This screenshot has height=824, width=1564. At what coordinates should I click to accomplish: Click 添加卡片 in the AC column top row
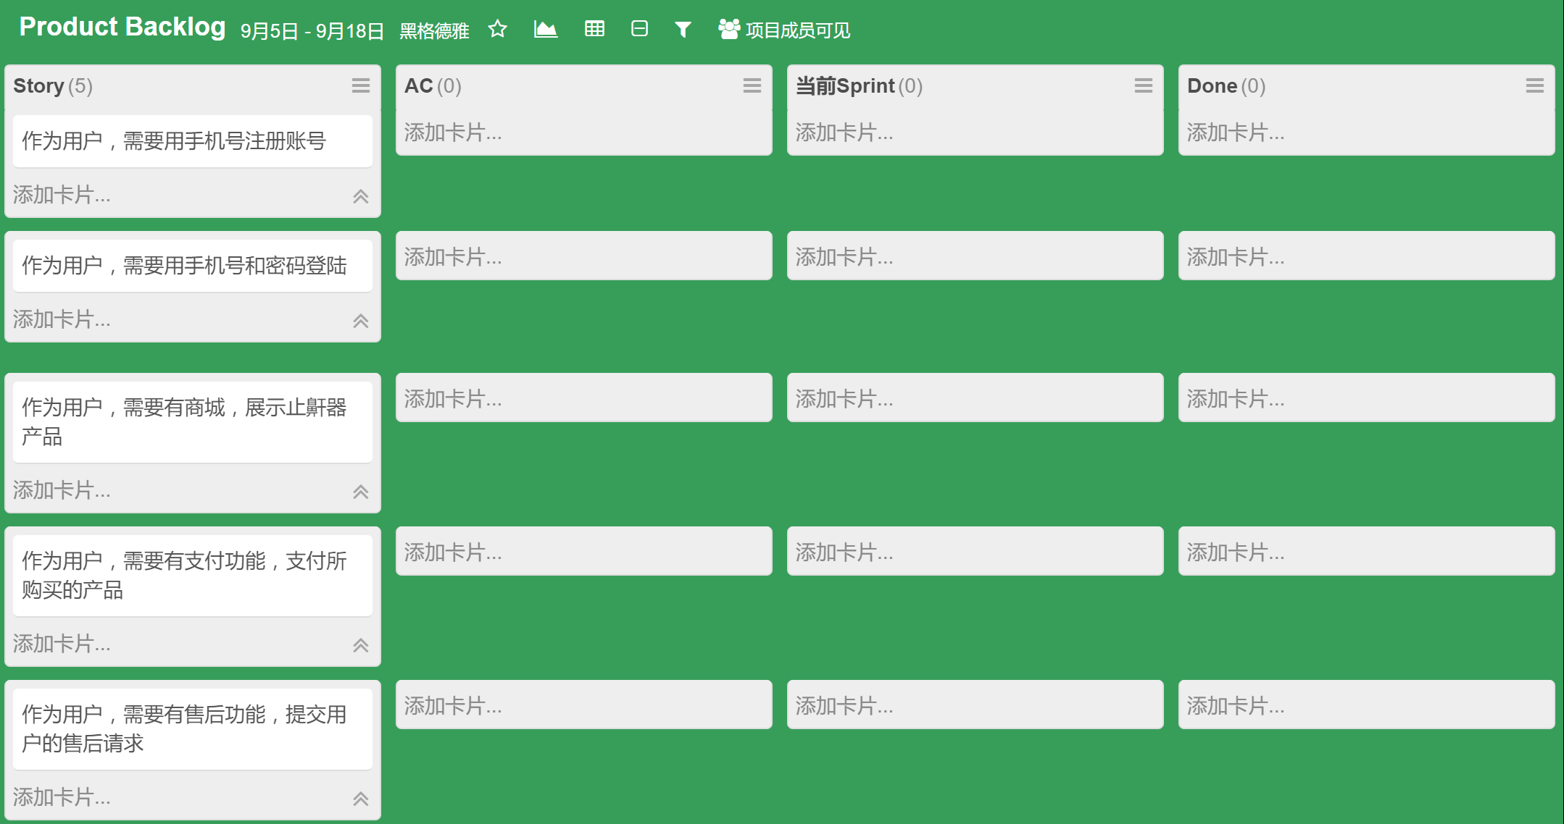tap(454, 133)
